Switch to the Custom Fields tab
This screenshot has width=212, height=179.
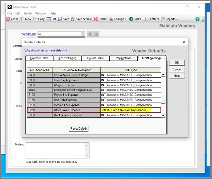point(95,58)
